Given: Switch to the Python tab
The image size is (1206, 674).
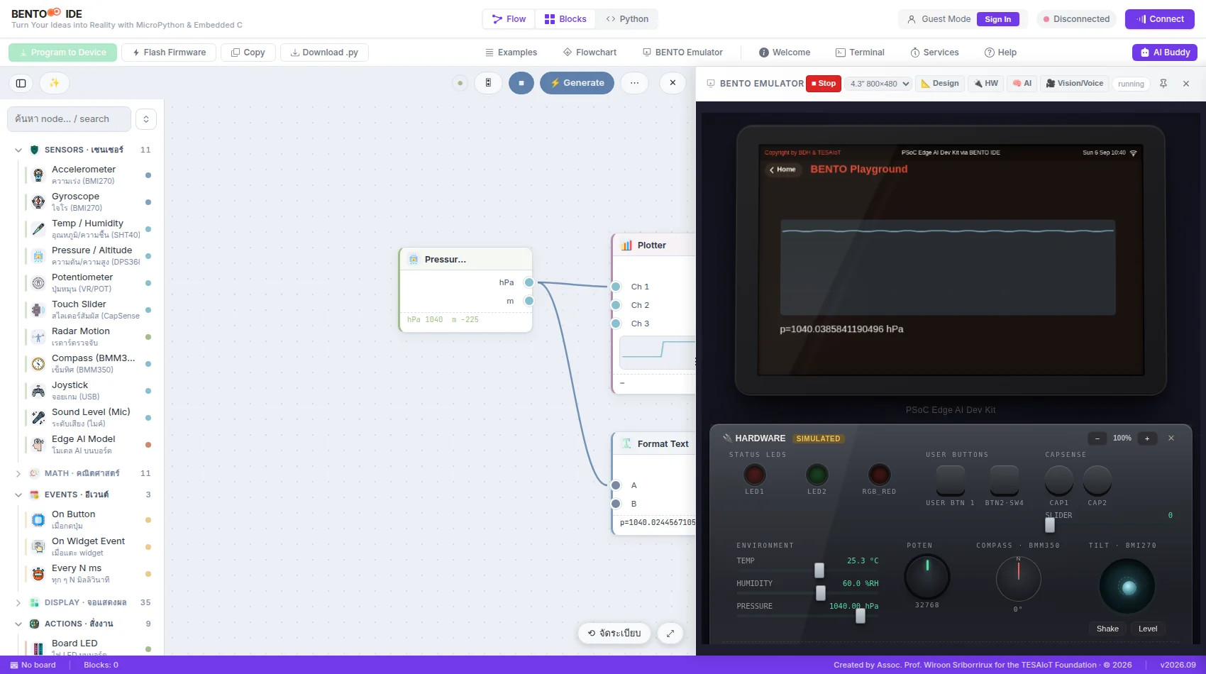Looking at the screenshot, I should pyautogui.click(x=627, y=19).
